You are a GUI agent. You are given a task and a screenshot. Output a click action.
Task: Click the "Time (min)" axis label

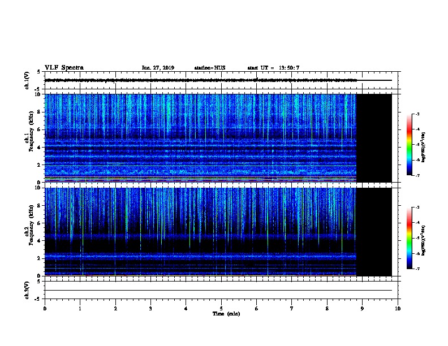pyautogui.click(x=226, y=314)
